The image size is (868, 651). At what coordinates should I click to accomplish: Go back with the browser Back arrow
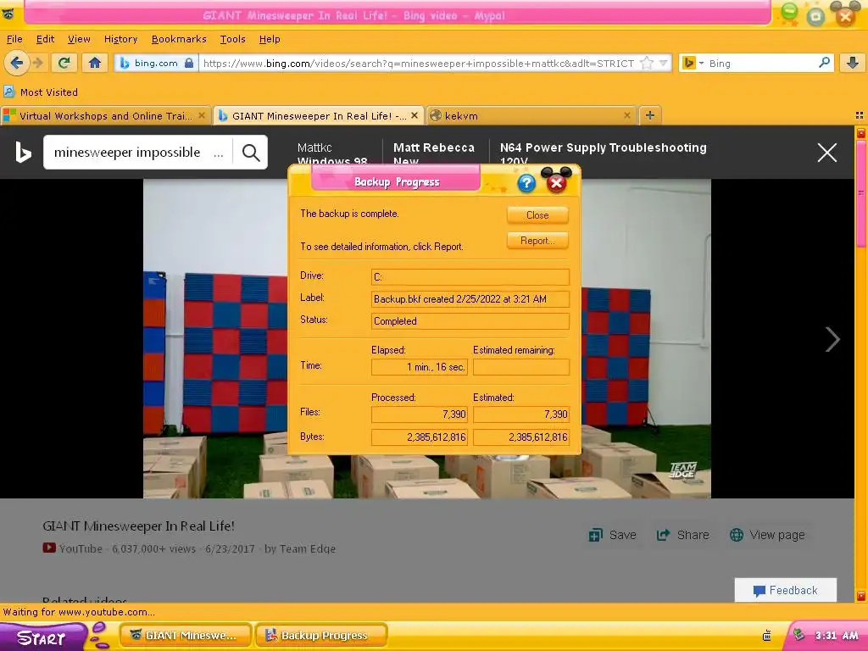pyautogui.click(x=17, y=63)
